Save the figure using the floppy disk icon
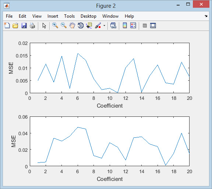 24,25
